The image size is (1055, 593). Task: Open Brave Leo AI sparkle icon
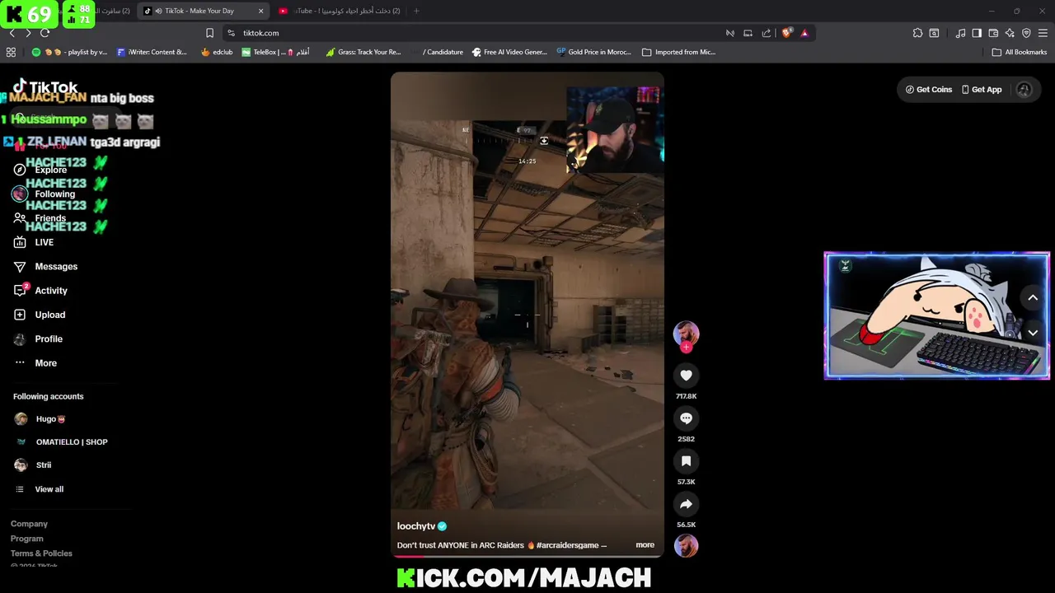click(1010, 33)
